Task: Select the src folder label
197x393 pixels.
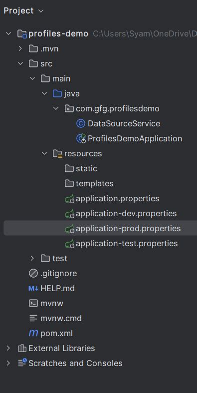Action: [x=46, y=63]
